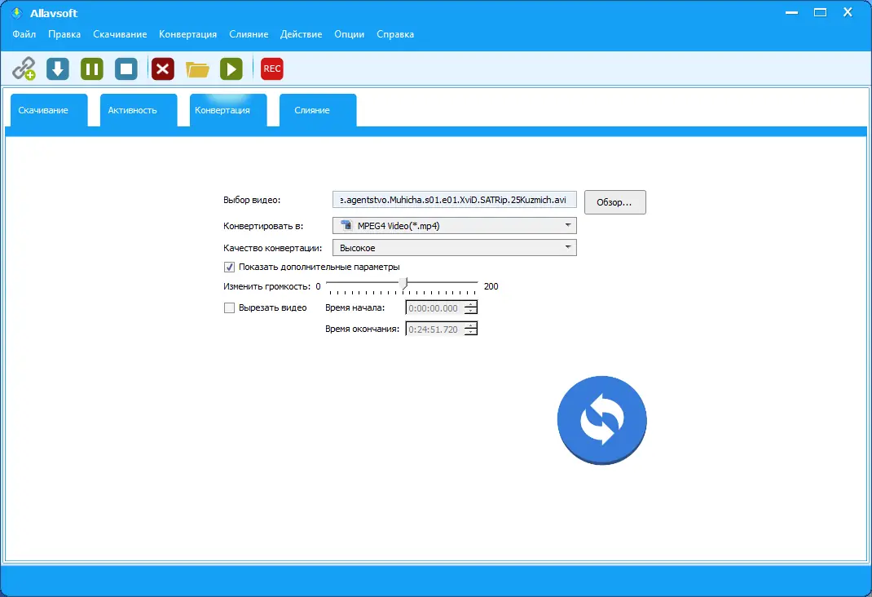Minimize the Allavsoft window

(x=792, y=12)
